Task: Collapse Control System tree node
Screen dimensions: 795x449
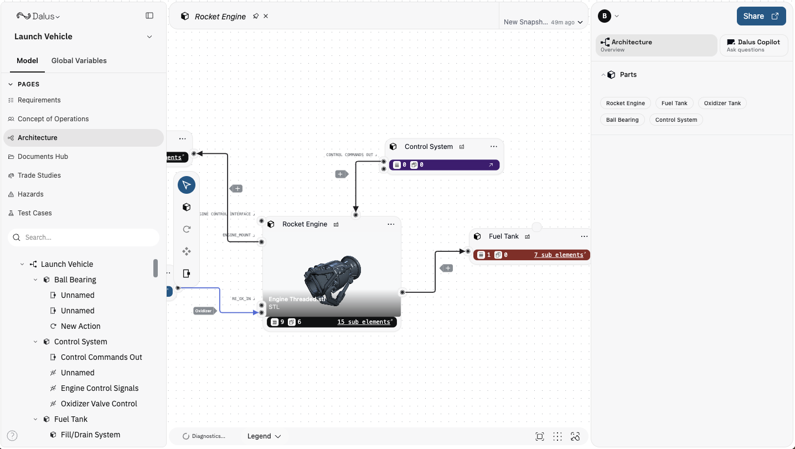Action: point(35,342)
